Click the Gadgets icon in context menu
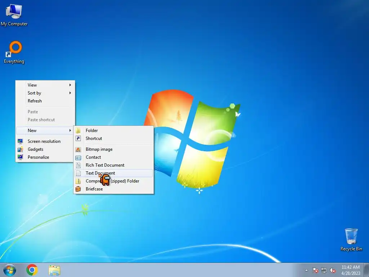Screen dimensions: 369x277 [x=20, y=149]
